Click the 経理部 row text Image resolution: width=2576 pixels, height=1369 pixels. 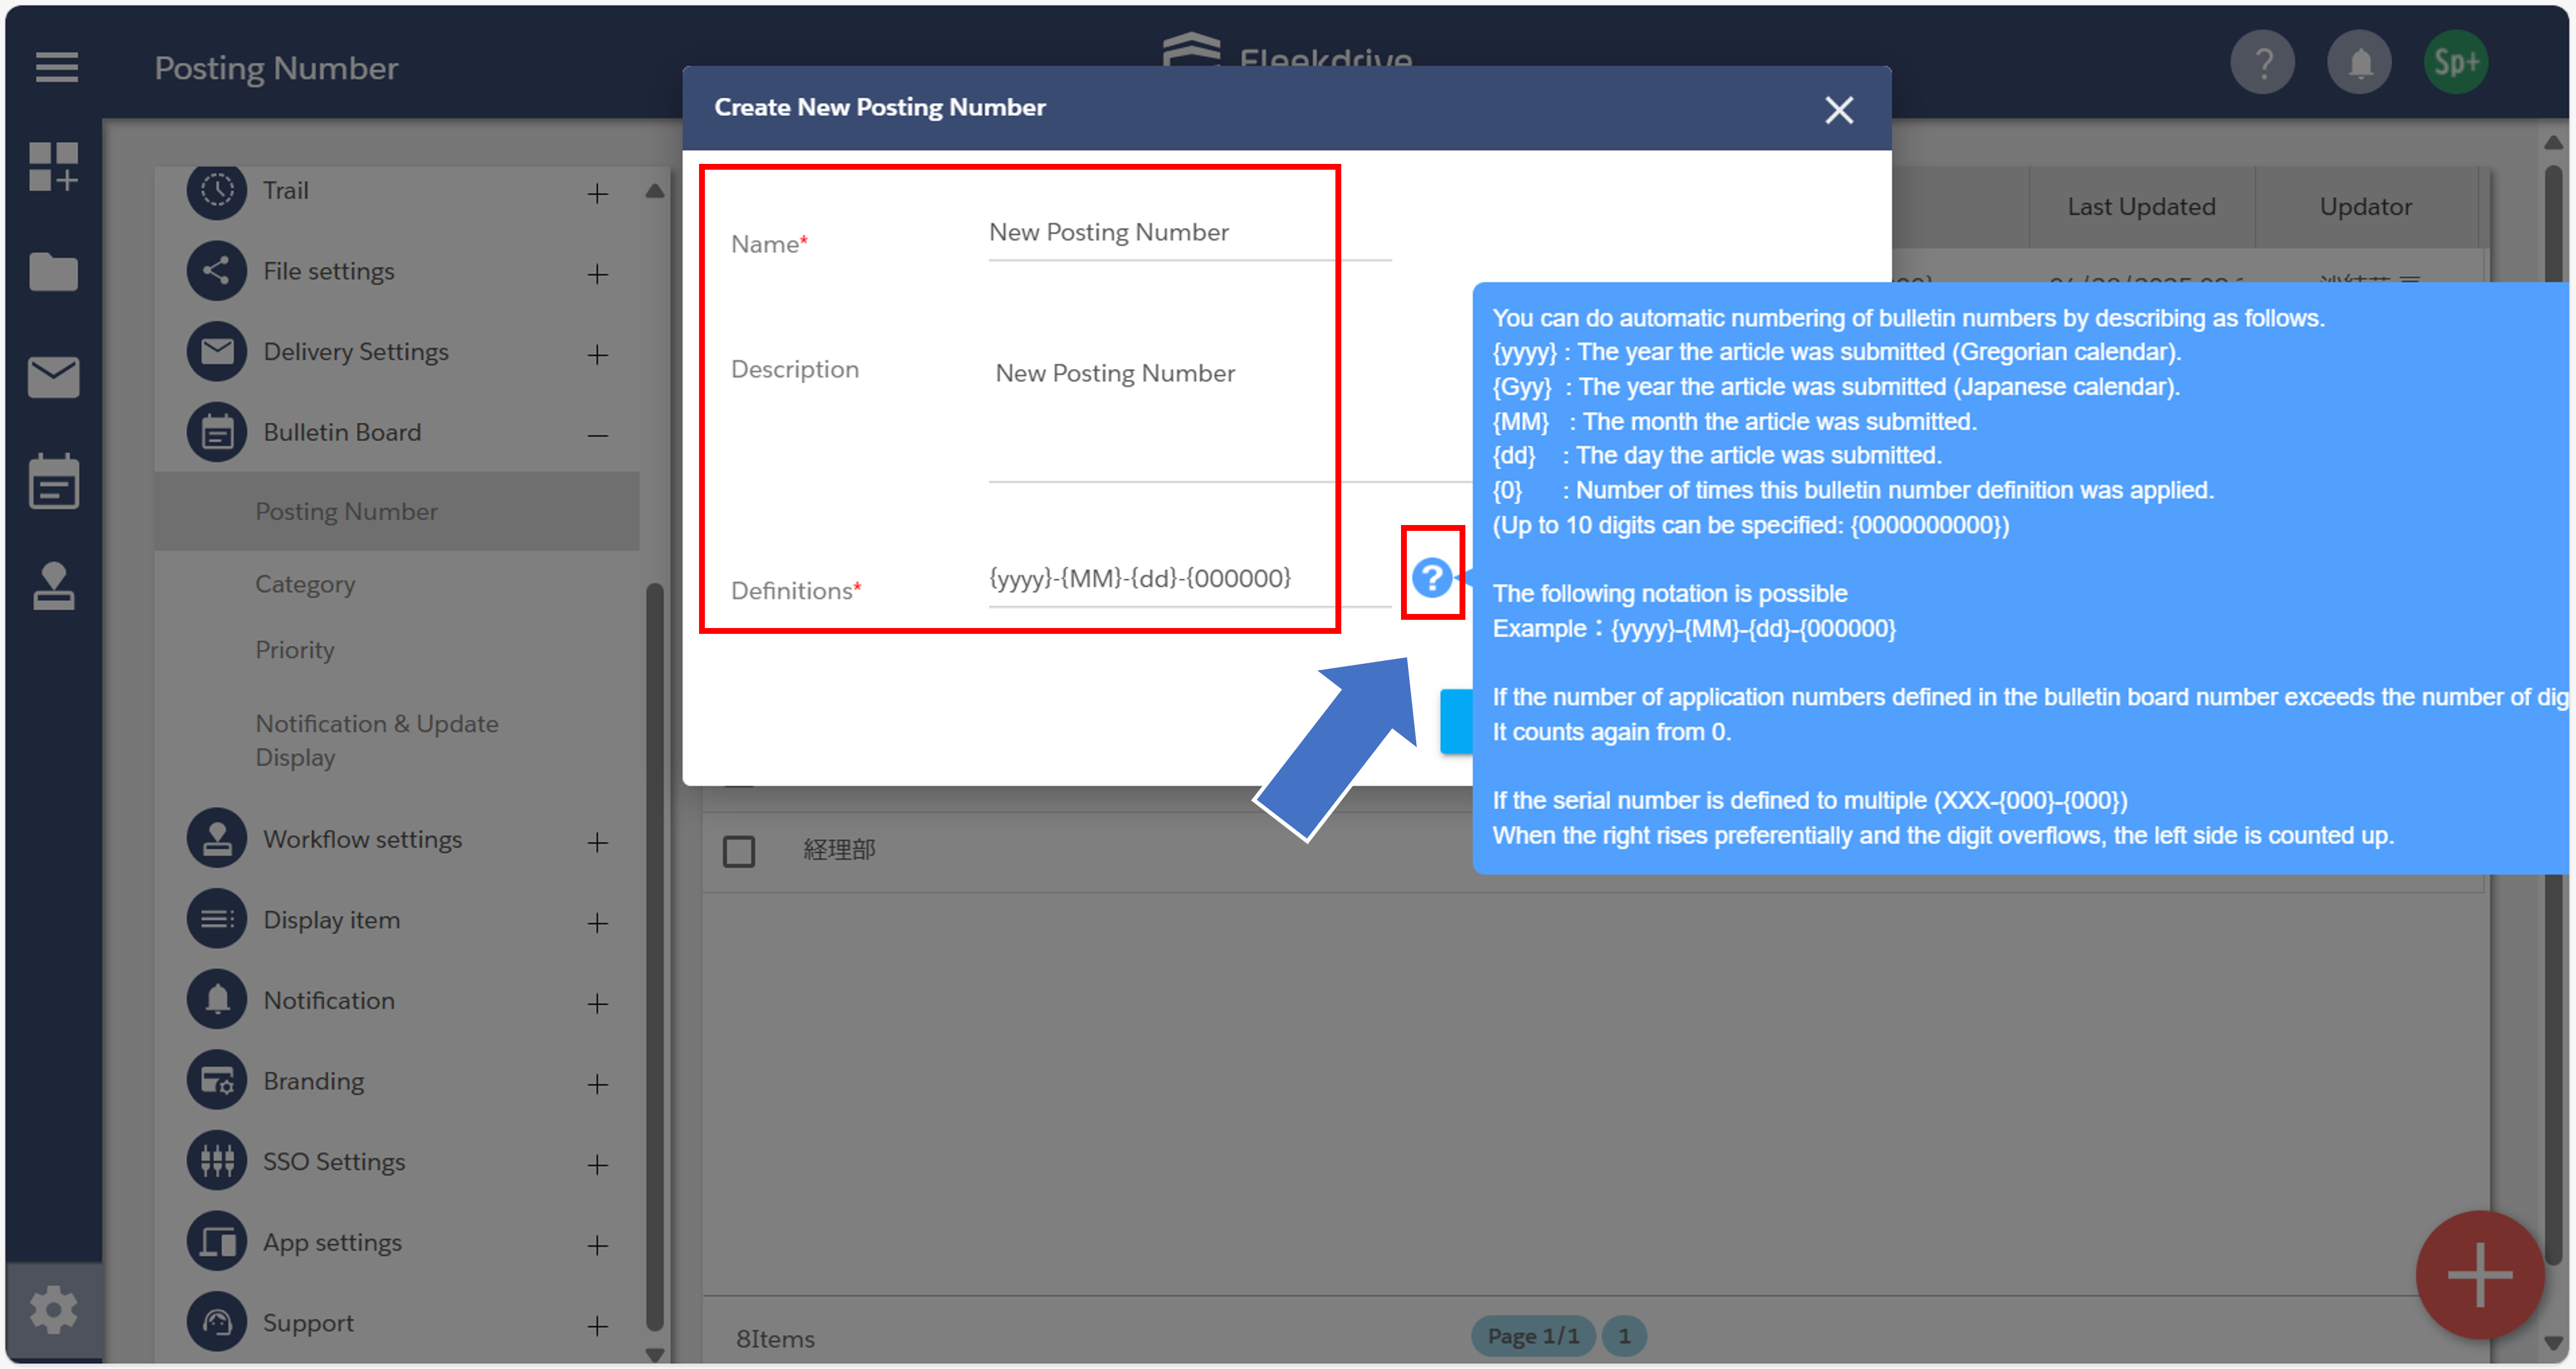click(x=839, y=850)
